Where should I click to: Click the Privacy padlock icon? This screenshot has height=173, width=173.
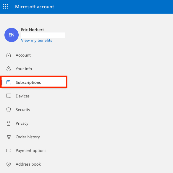[9, 123]
